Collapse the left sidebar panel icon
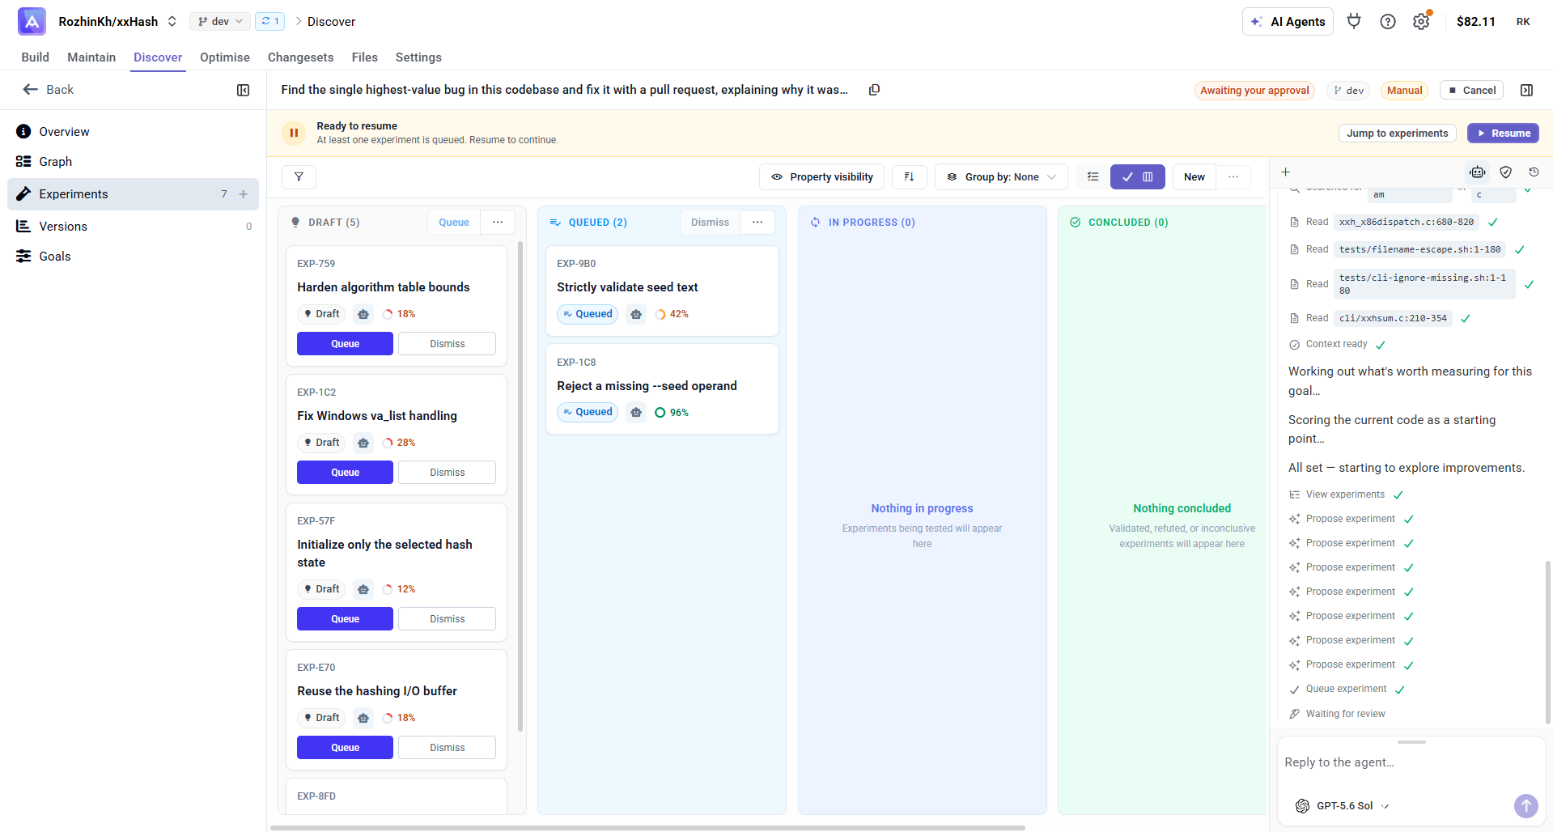This screenshot has width=1553, height=832. pos(243,90)
